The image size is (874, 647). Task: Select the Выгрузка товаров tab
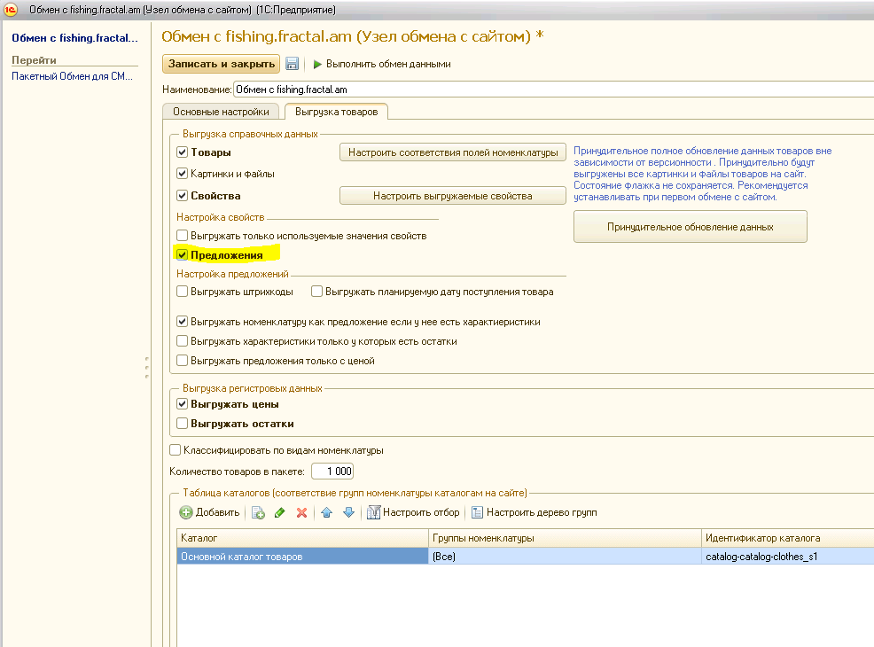tap(336, 112)
